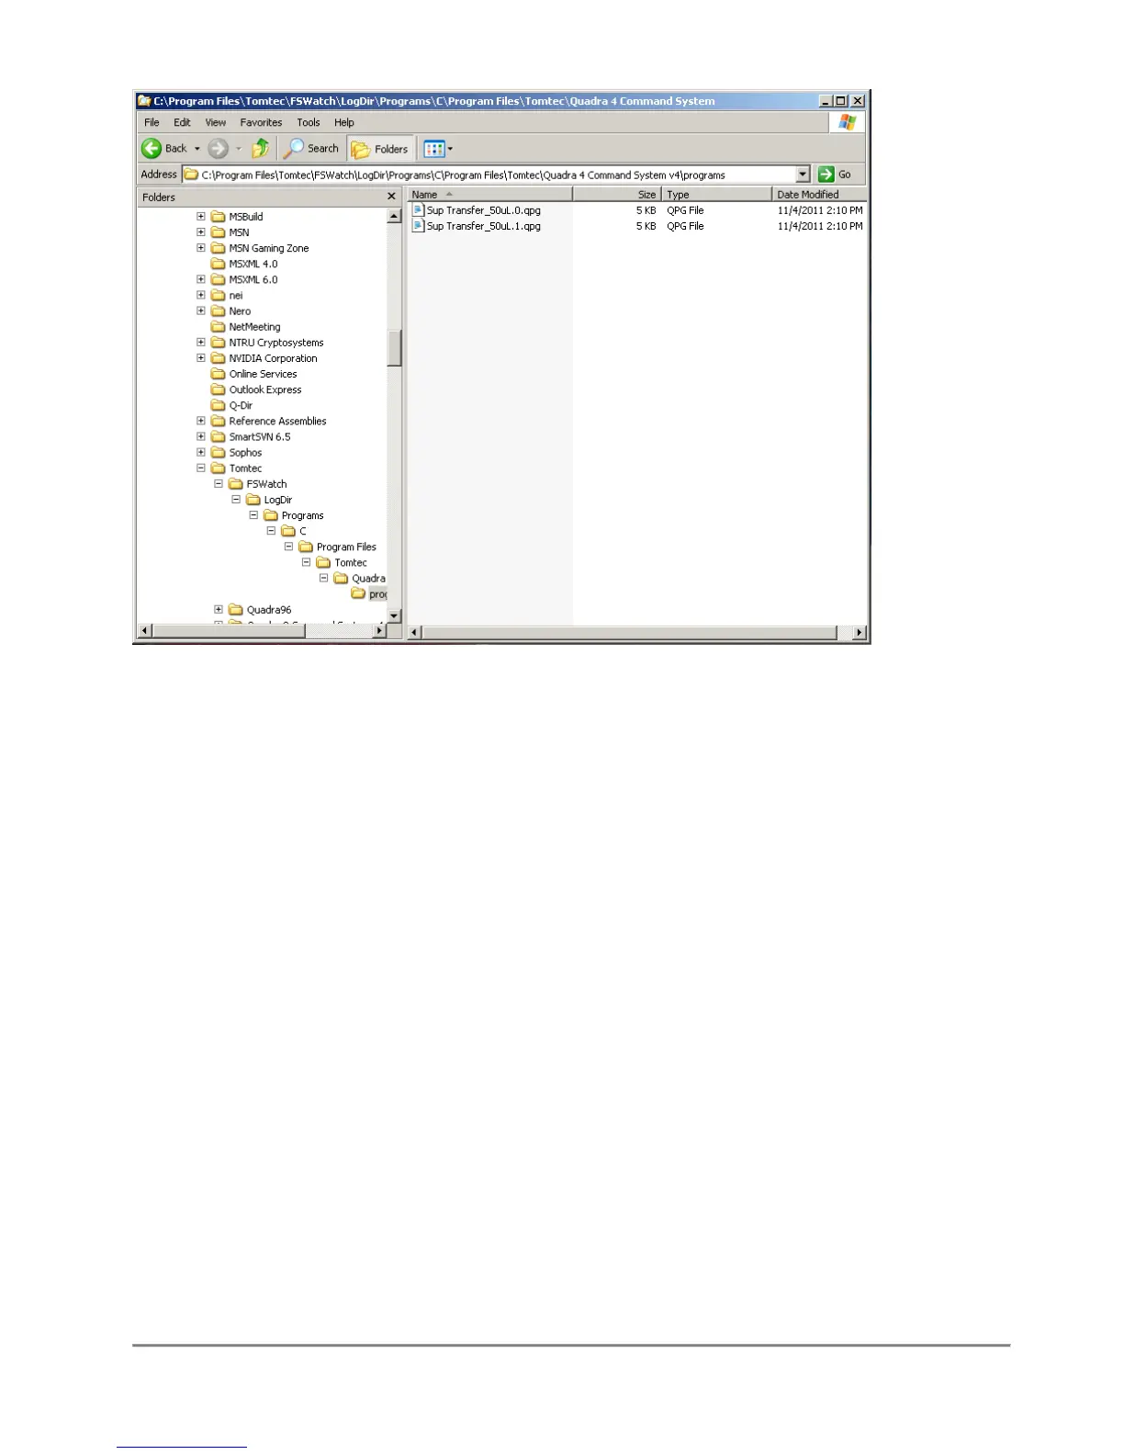The height and width of the screenshot is (1455, 1124).
Task: Open the Back history dropdown arrow
Action: pyautogui.click(x=197, y=149)
